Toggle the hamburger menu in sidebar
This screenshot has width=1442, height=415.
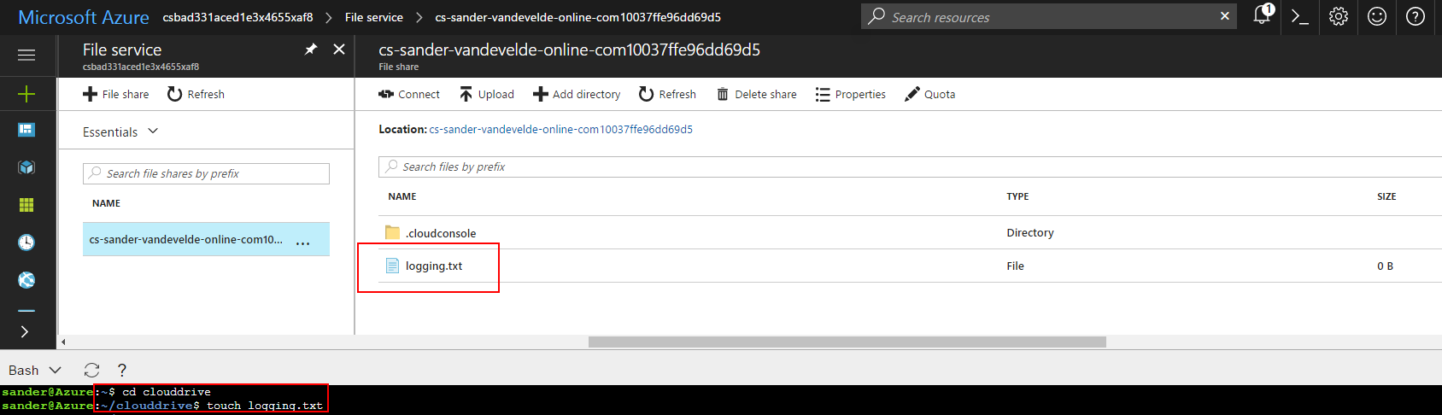click(26, 56)
